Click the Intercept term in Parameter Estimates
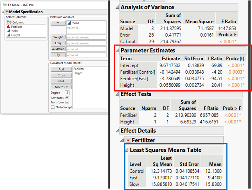The image size is (252, 190). point(129,65)
